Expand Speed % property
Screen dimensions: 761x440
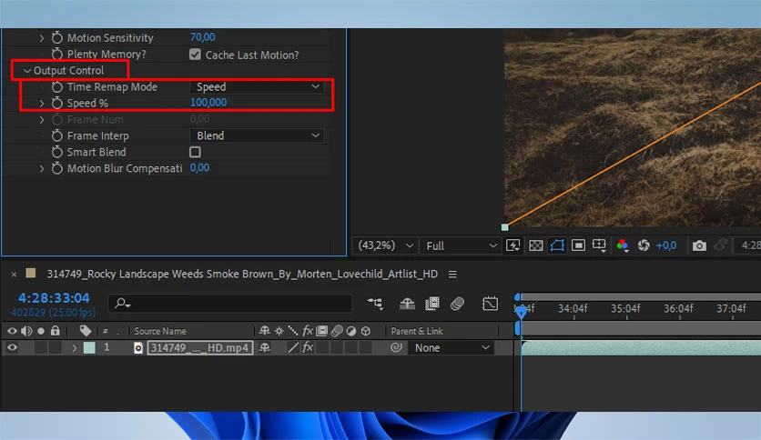pos(42,104)
